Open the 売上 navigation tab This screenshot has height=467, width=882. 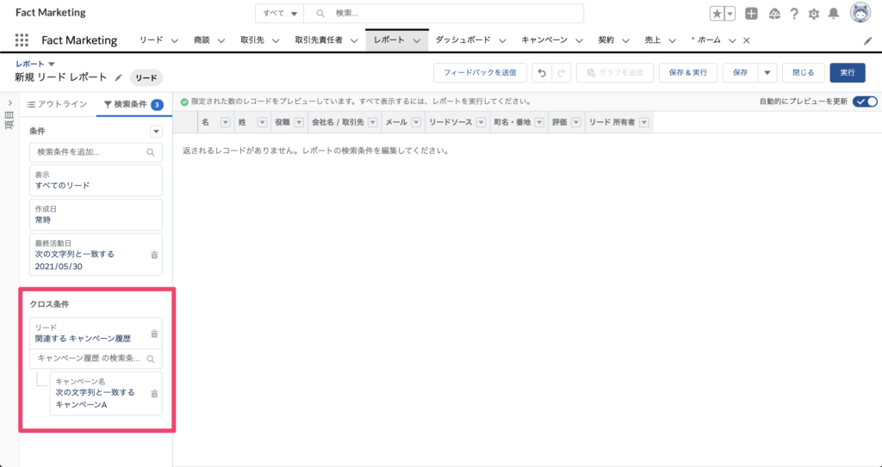pyautogui.click(x=653, y=40)
